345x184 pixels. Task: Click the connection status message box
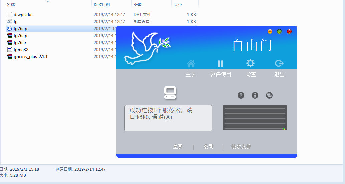pyautogui.click(x=168, y=118)
